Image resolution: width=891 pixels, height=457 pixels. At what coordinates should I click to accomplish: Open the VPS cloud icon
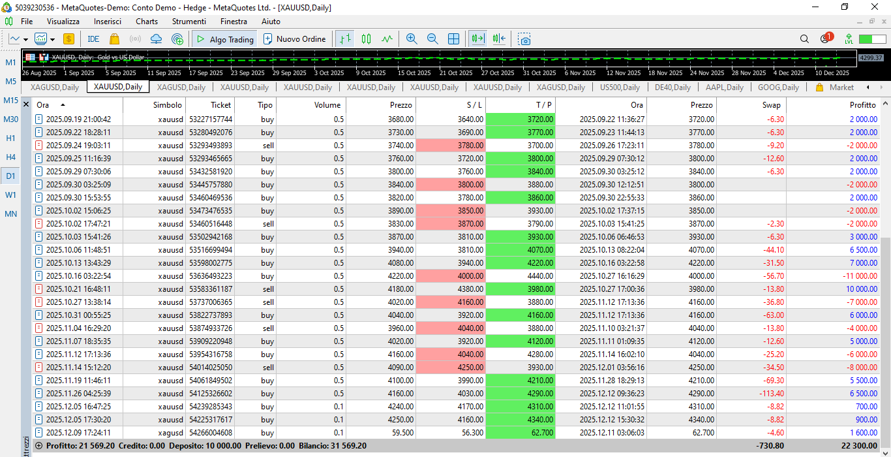156,39
